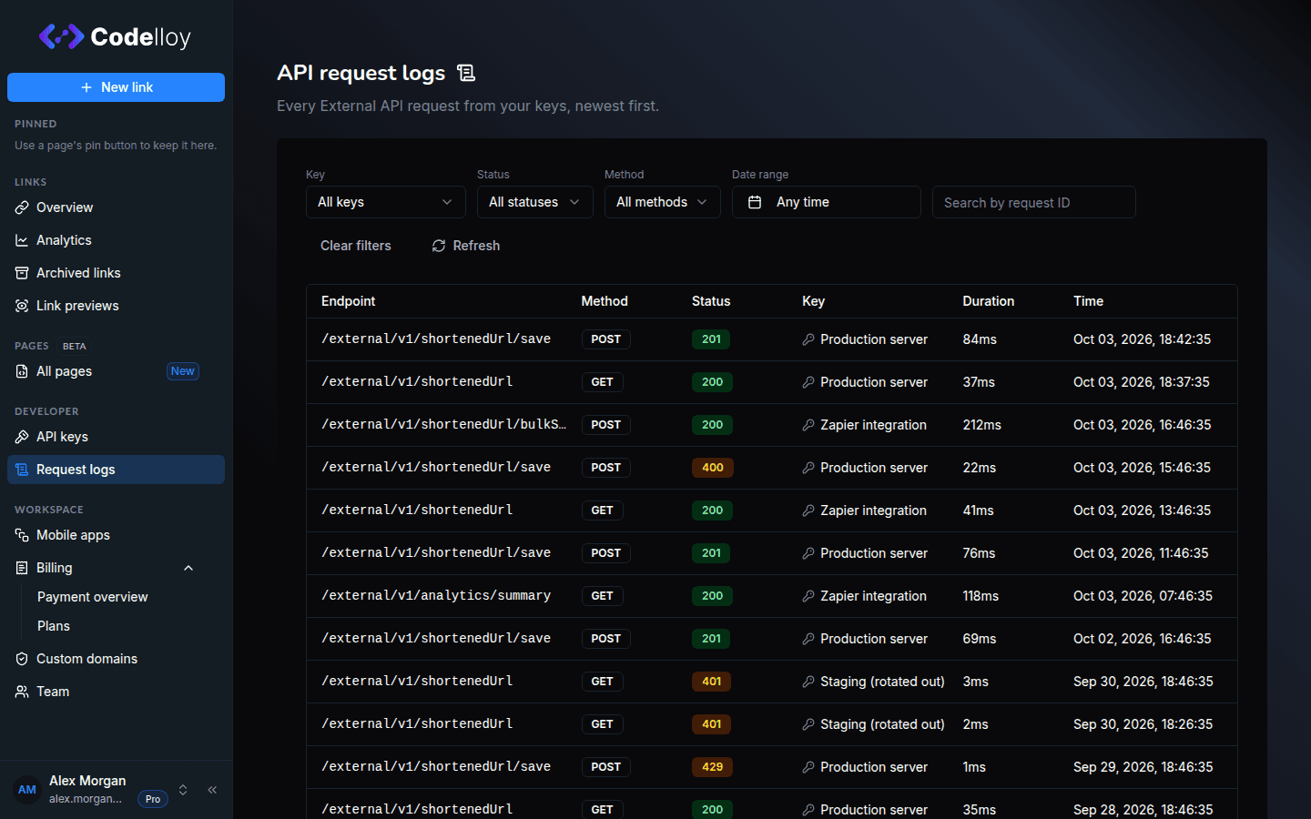The height and width of the screenshot is (819, 1311).
Task: Go to Payment overview
Action: pos(92,597)
